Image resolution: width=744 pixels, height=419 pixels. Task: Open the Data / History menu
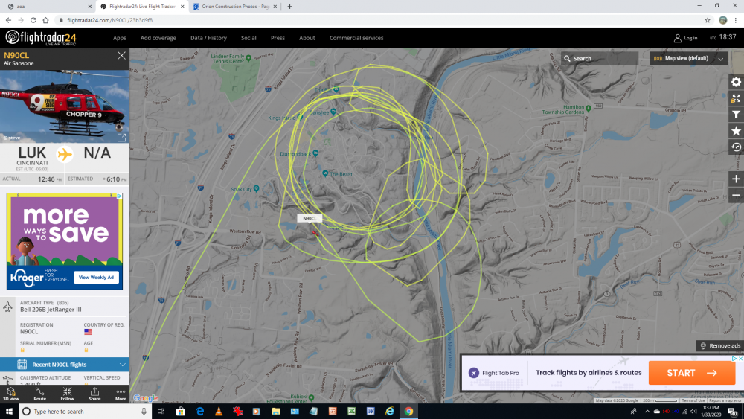click(x=208, y=38)
